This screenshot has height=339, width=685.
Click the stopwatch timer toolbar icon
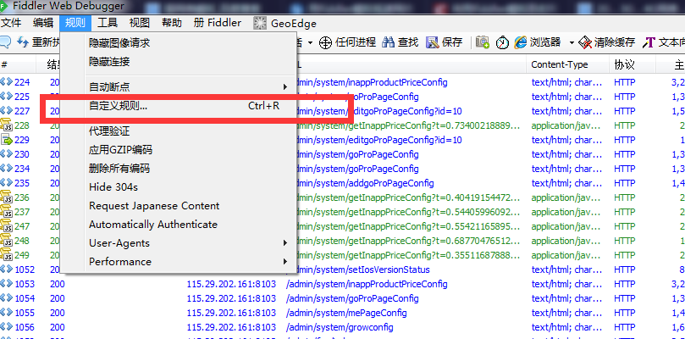(503, 42)
